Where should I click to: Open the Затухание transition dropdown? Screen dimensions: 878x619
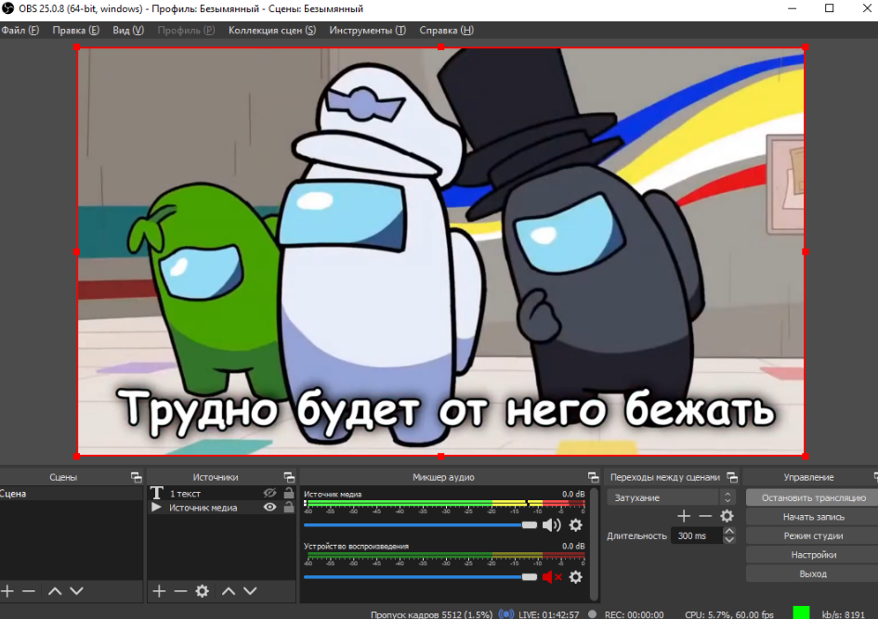(671, 497)
